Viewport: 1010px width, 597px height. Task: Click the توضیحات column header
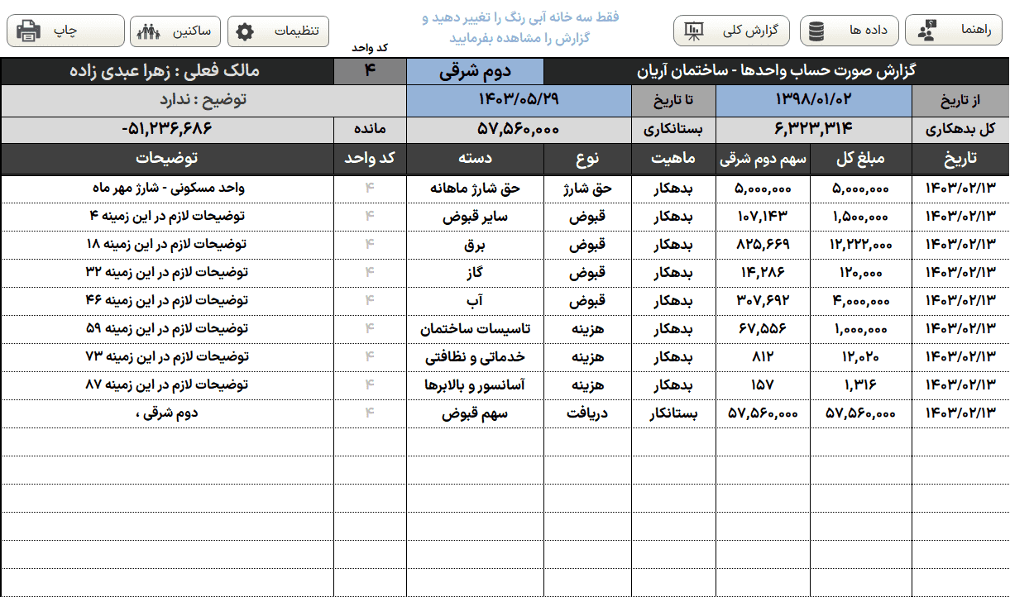pyautogui.click(x=167, y=158)
